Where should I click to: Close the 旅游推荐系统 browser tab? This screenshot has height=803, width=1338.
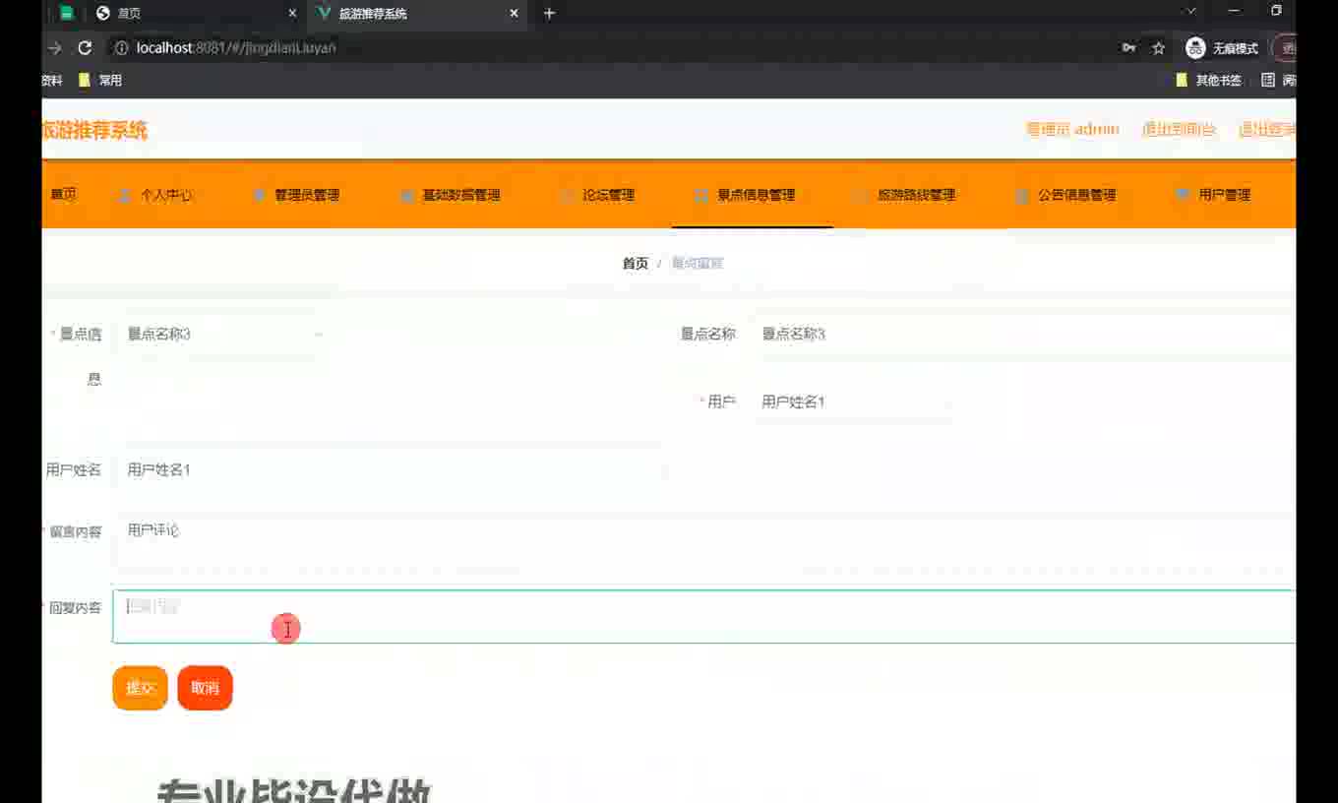[514, 13]
